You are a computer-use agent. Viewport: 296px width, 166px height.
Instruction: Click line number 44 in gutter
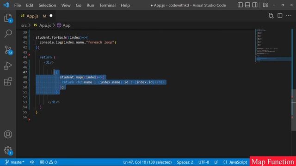point(25,57)
